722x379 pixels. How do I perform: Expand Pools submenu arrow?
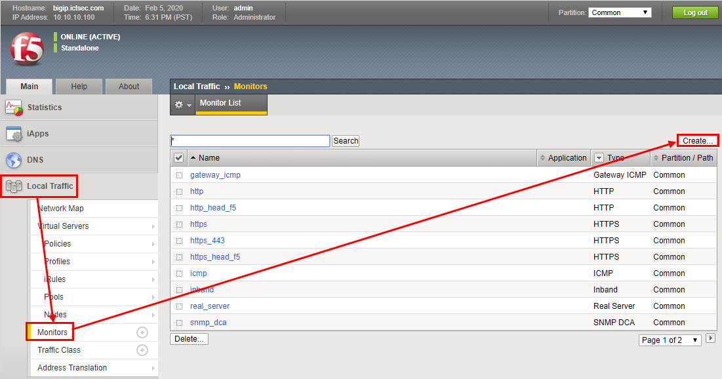coord(153,298)
